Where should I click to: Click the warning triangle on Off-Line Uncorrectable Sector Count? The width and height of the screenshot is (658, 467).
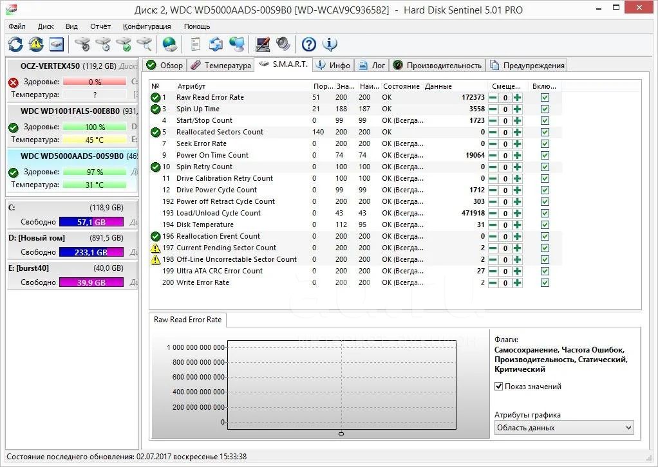coord(155,259)
